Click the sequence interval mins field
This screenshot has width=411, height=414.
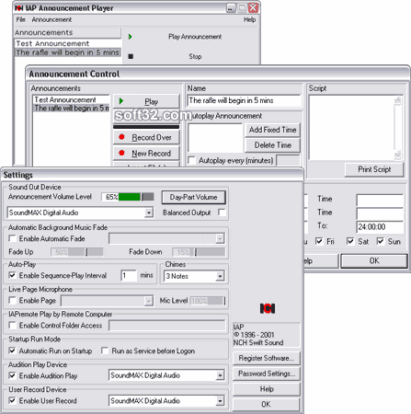click(x=129, y=275)
